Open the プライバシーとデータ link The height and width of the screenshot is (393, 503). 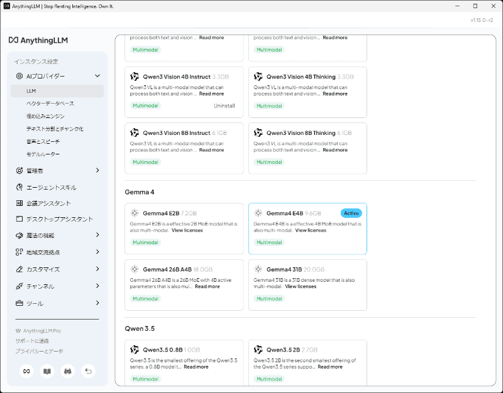39,351
